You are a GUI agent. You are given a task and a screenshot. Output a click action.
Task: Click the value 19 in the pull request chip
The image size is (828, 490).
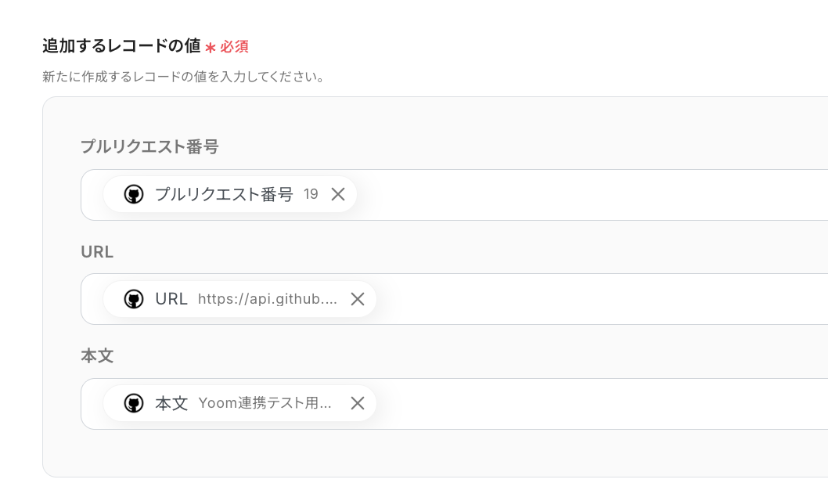click(x=311, y=195)
